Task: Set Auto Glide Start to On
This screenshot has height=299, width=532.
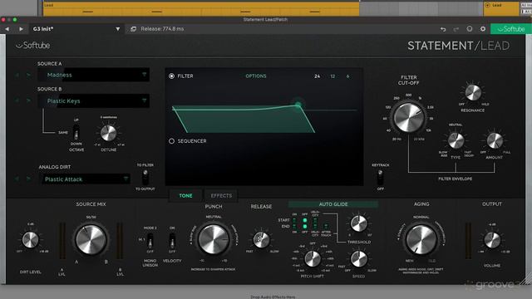Action: [294, 220]
